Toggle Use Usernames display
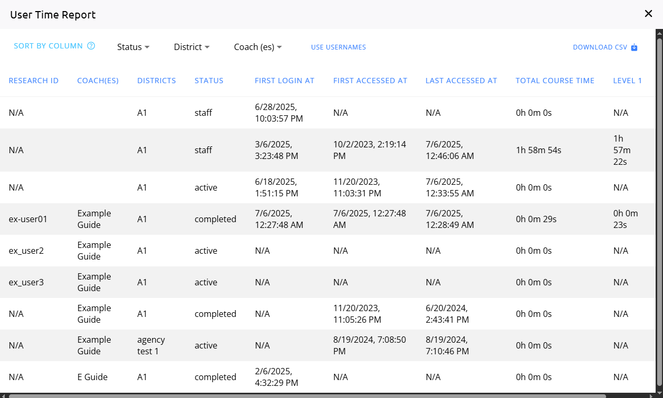The image size is (663, 398). point(338,47)
